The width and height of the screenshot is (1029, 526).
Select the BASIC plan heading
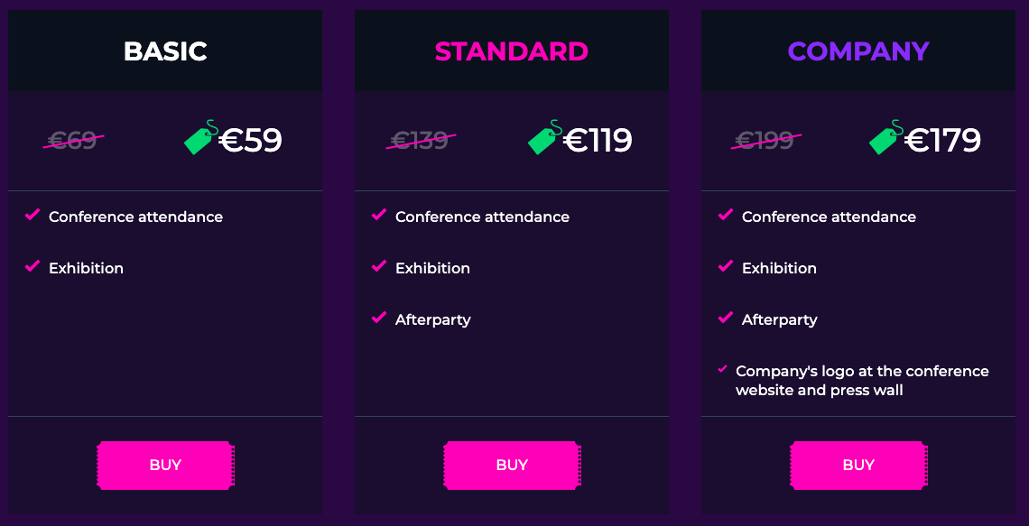[x=165, y=51]
